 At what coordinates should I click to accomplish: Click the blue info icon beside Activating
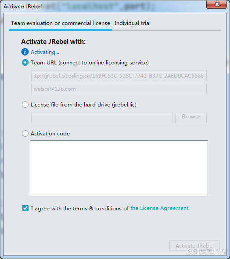[x=25, y=52]
